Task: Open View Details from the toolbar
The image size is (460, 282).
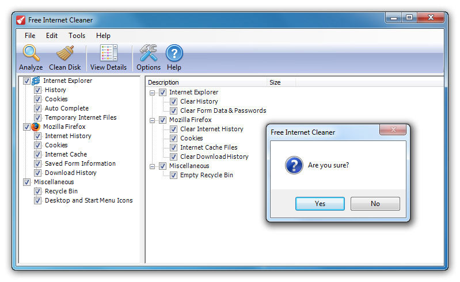Action: pos(108,54)
